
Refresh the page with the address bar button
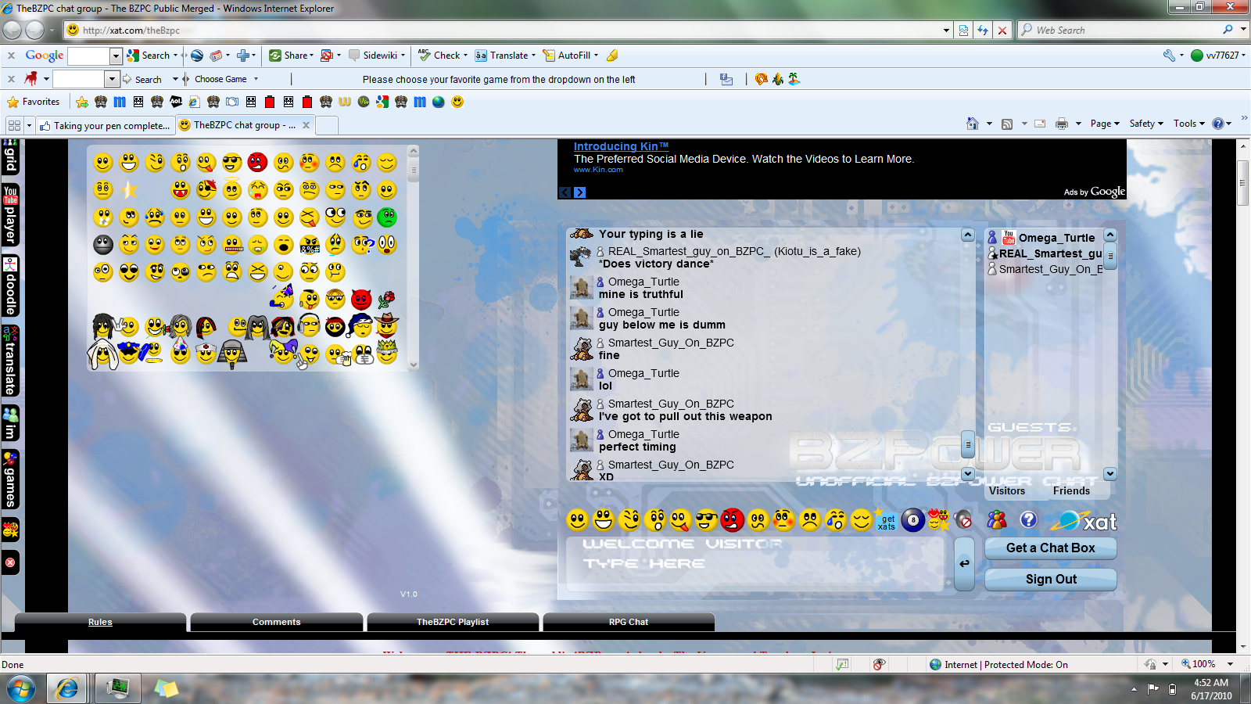coord(983,31)
